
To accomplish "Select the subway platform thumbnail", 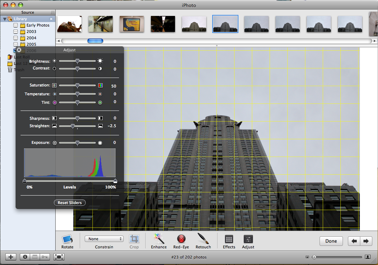I will pos(101,24).
